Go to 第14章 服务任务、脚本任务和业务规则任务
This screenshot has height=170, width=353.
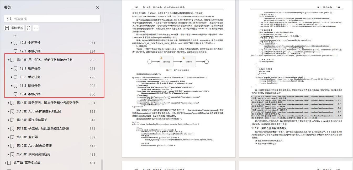(48, 103)
